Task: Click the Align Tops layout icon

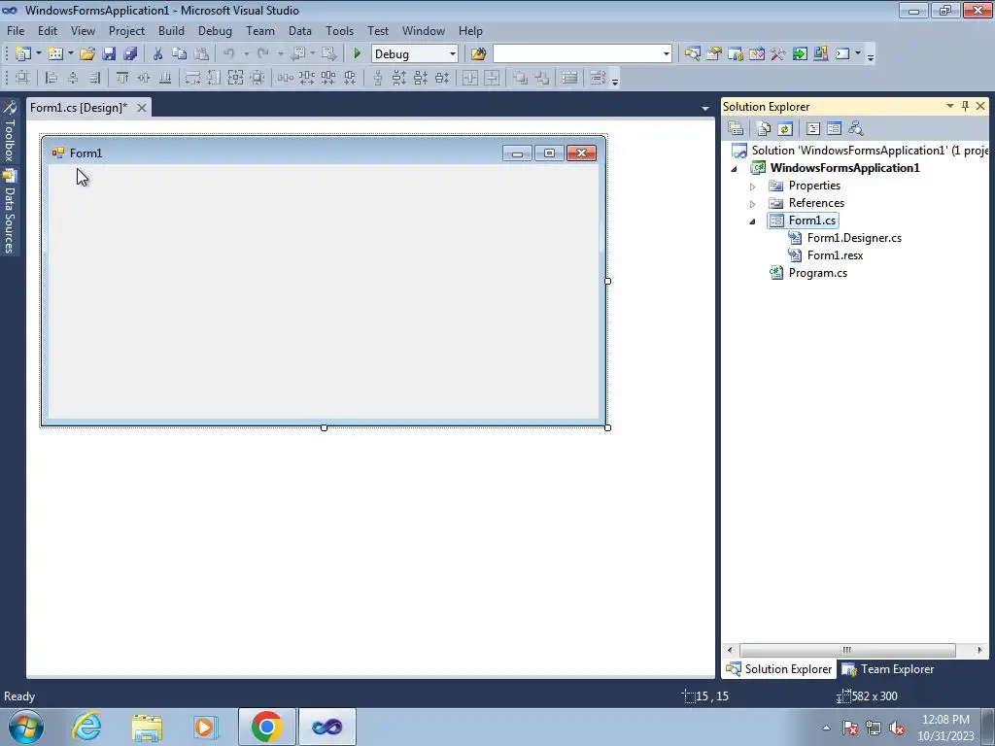Action: [122, 78]
